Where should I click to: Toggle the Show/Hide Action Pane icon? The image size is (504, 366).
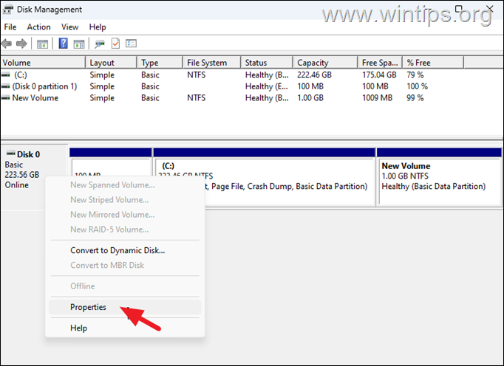point(78,44)
